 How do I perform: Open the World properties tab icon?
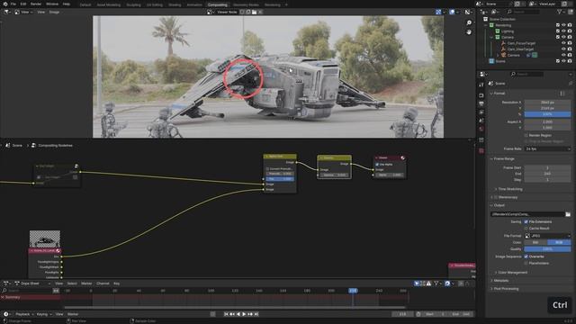click(481, 130)
